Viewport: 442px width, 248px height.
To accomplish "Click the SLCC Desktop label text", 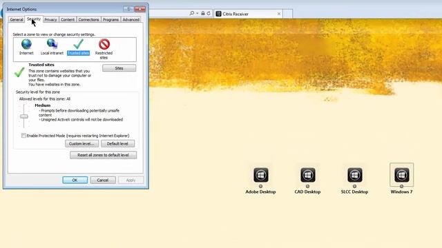I will coord(354,192).
